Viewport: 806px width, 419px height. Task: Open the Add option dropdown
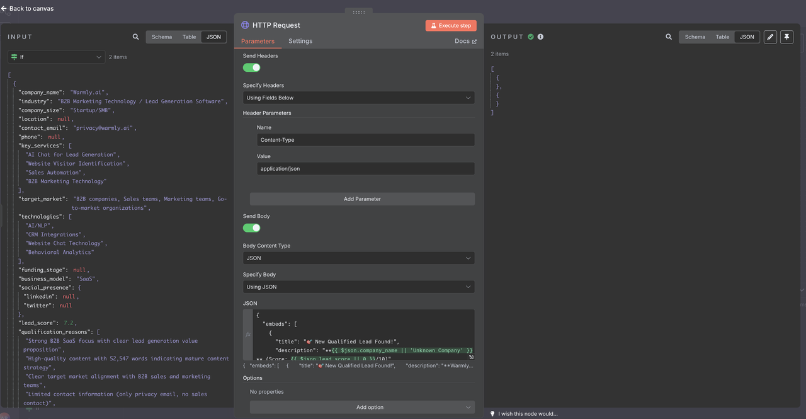click(362, 407)
